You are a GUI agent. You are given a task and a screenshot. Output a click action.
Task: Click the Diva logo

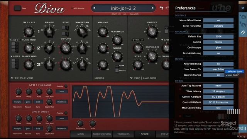pyautogui.click(x=49, y=8)
